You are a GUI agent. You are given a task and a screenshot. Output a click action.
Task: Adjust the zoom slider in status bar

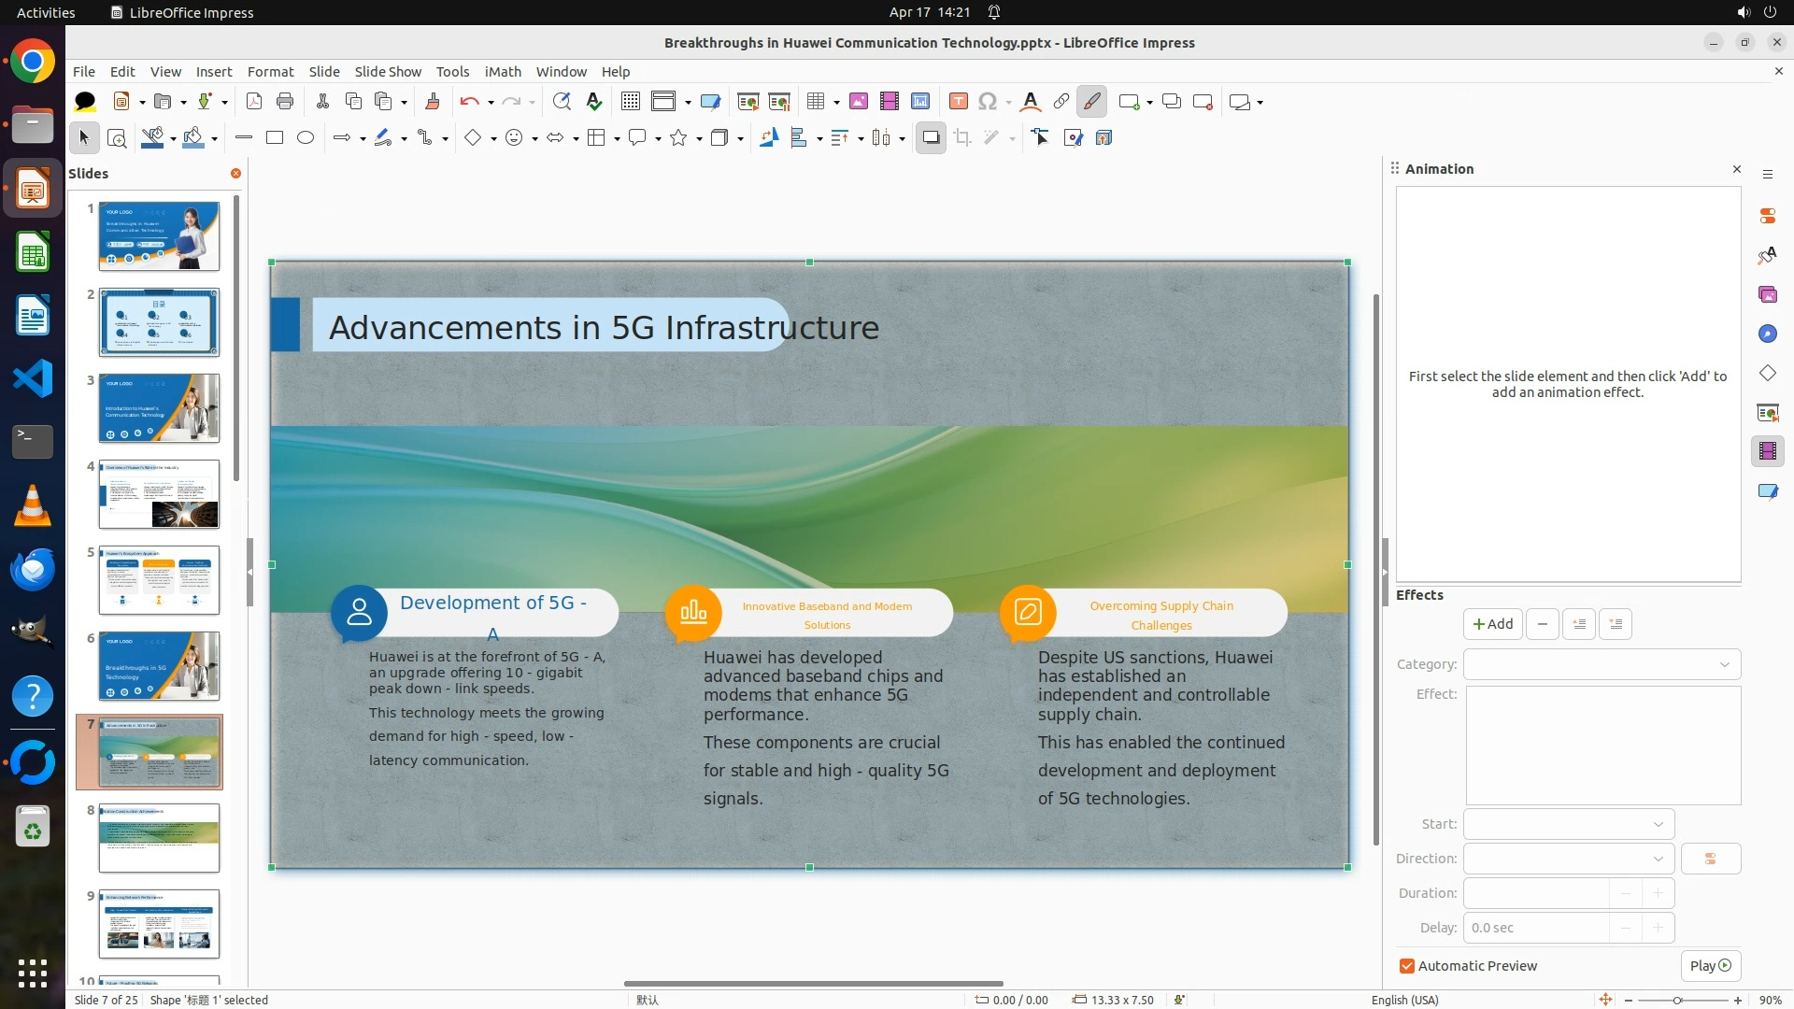tap(1679, 1000)
